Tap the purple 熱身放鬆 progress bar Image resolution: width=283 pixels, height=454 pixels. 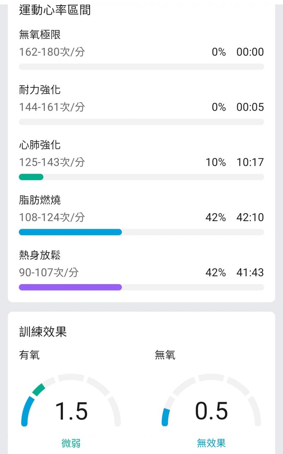(70, 287)
